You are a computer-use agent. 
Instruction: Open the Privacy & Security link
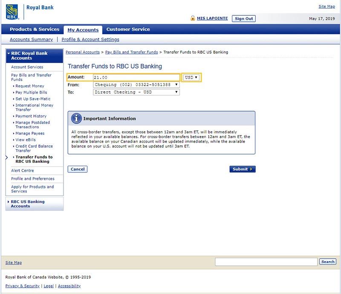(x=23, y=286)
